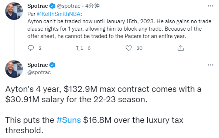Open the #Suns hashtag

point(69,120)
